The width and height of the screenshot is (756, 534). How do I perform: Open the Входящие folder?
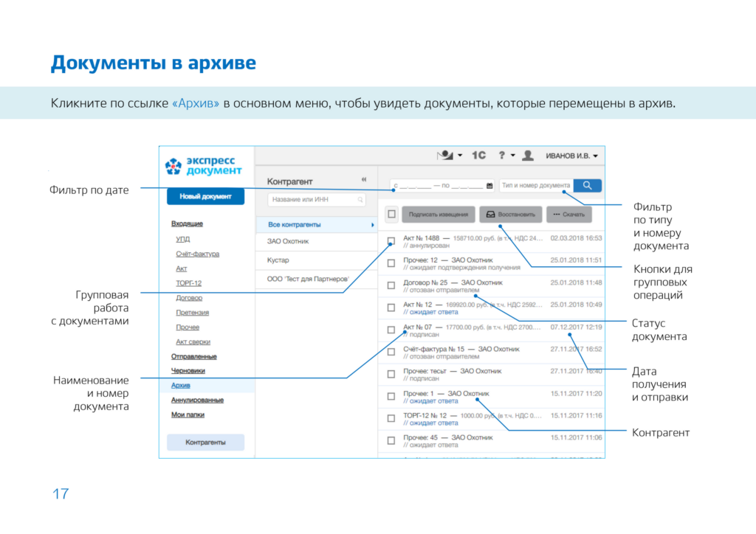pyautogui.click(x=187, y=224)
